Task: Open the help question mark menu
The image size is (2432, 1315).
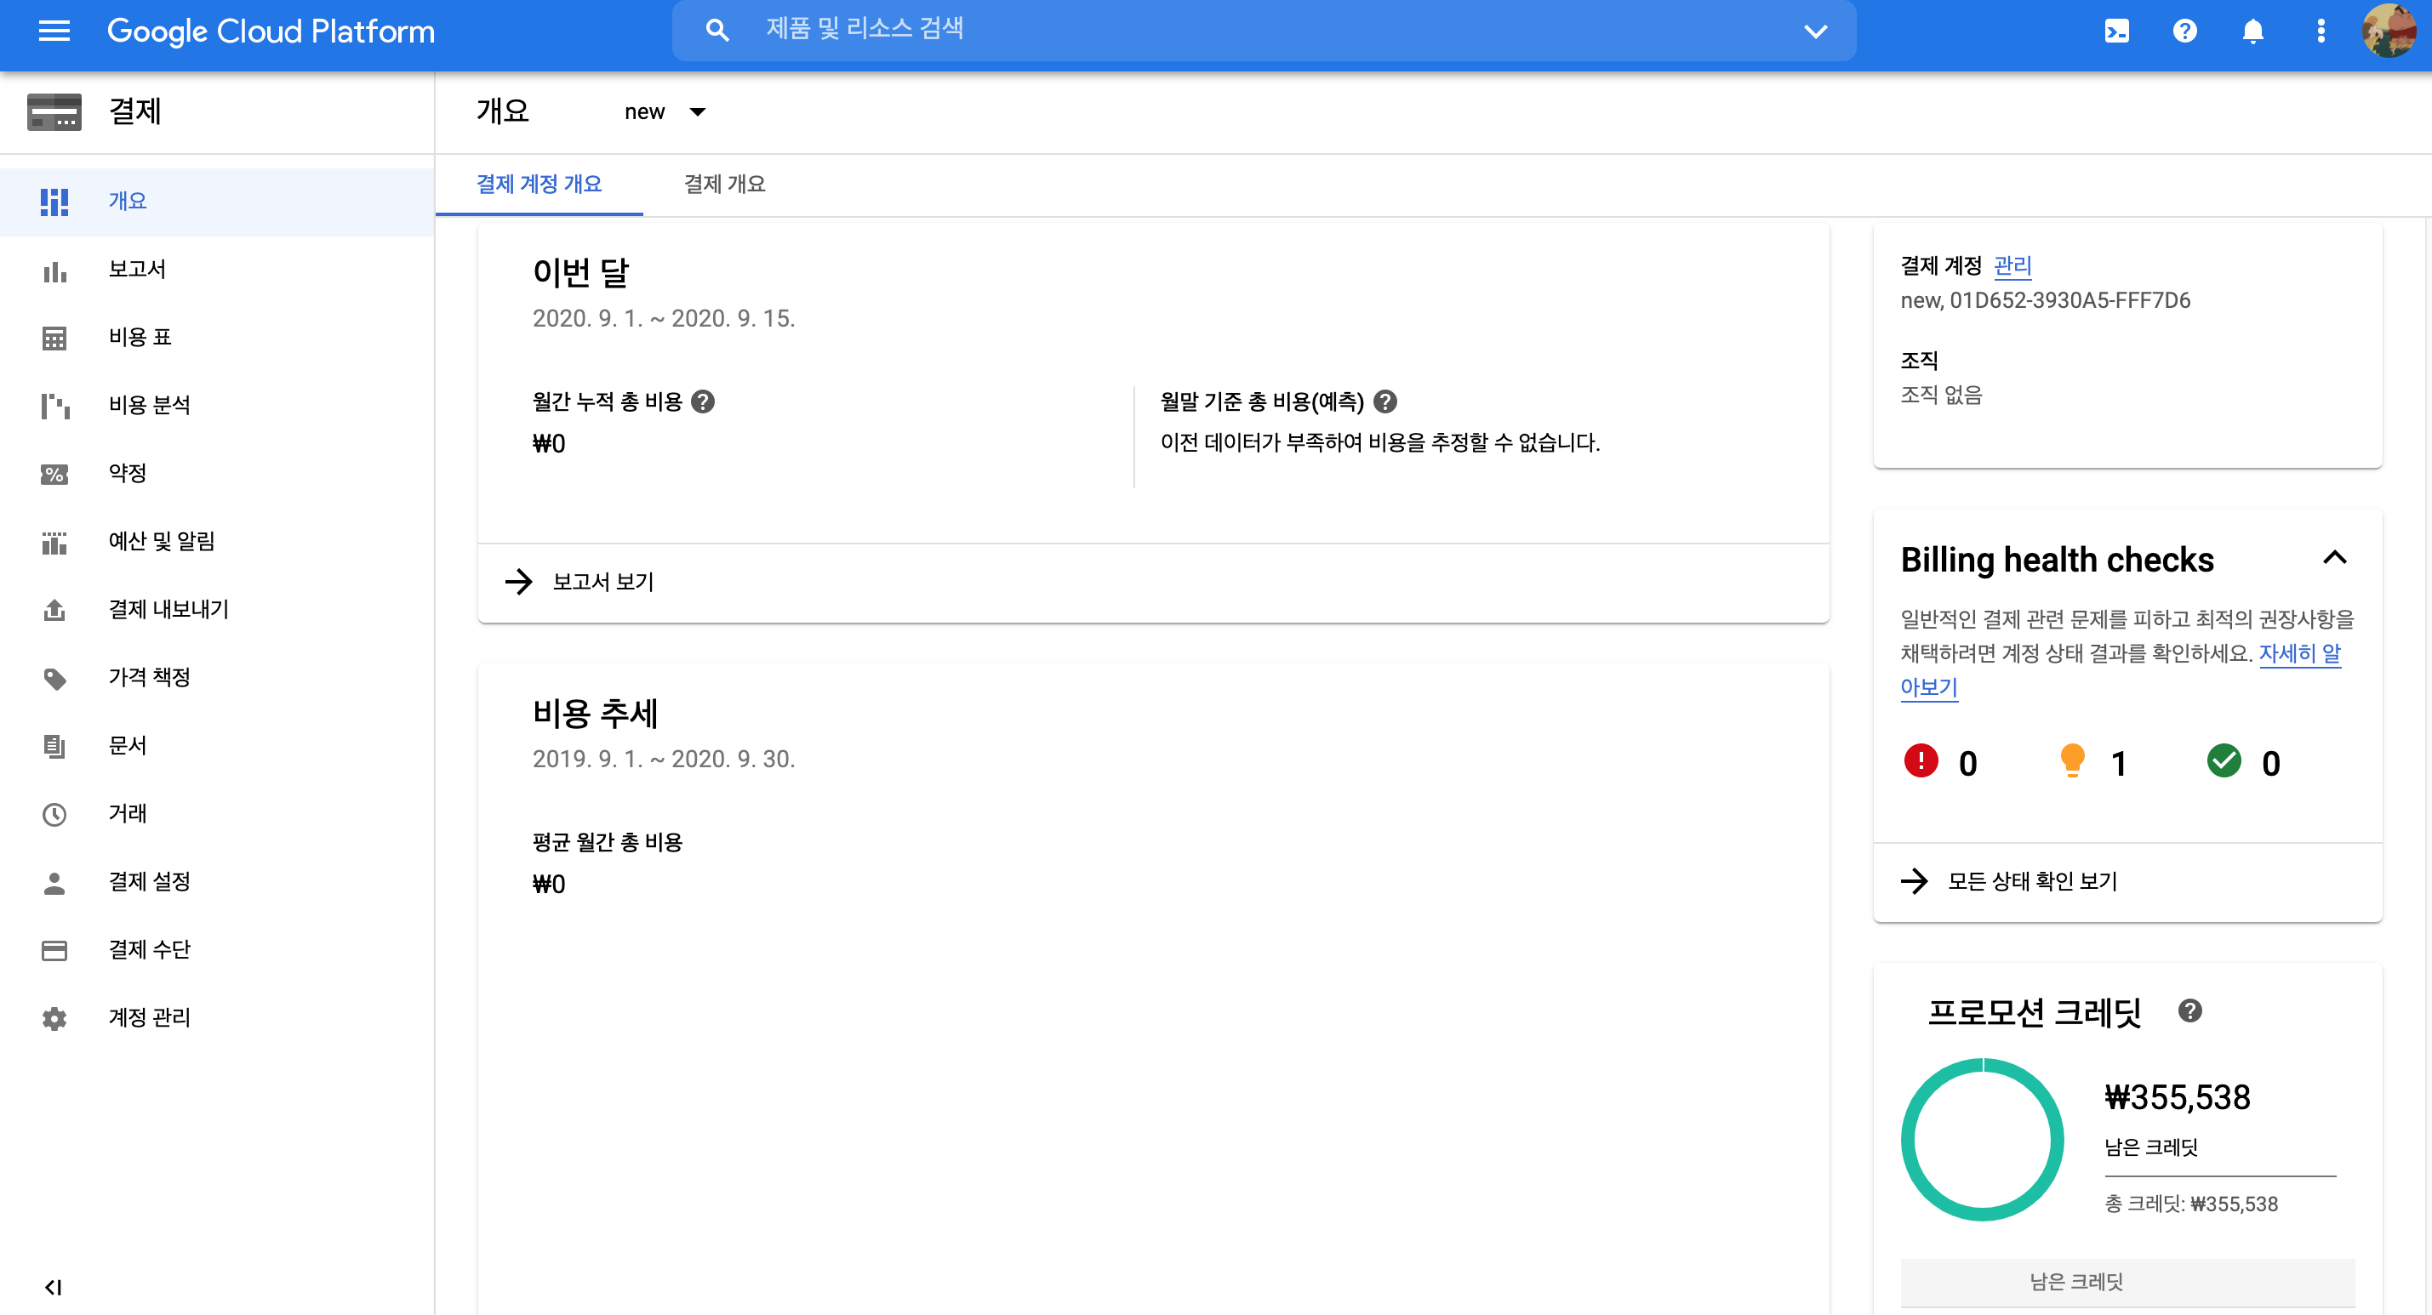Action: [x=2184, y=31]
